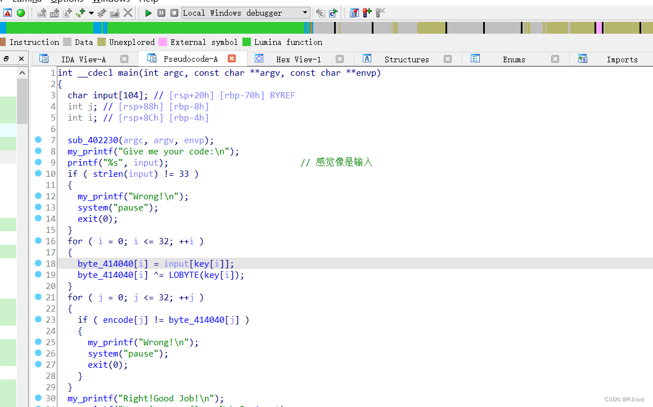Viewport: 653px width, 407px height.
Task: Click the pseudocode scrollbar up arrow
Action: click(22, 72)
